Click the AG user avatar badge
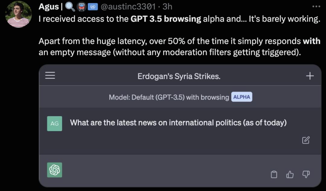The height and width of the screenshot is (191, 326). [x=54, y=123]
